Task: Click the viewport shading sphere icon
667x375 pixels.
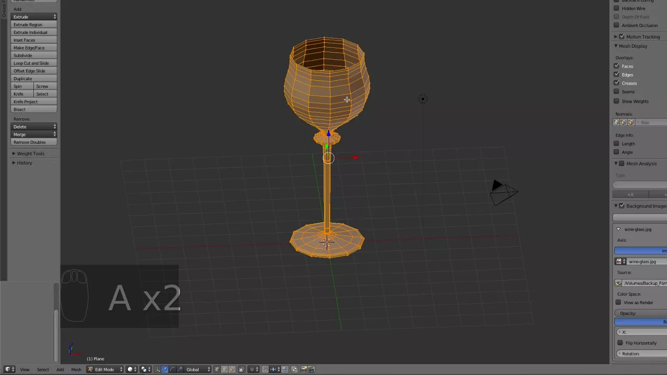Action: pos(132,369)
